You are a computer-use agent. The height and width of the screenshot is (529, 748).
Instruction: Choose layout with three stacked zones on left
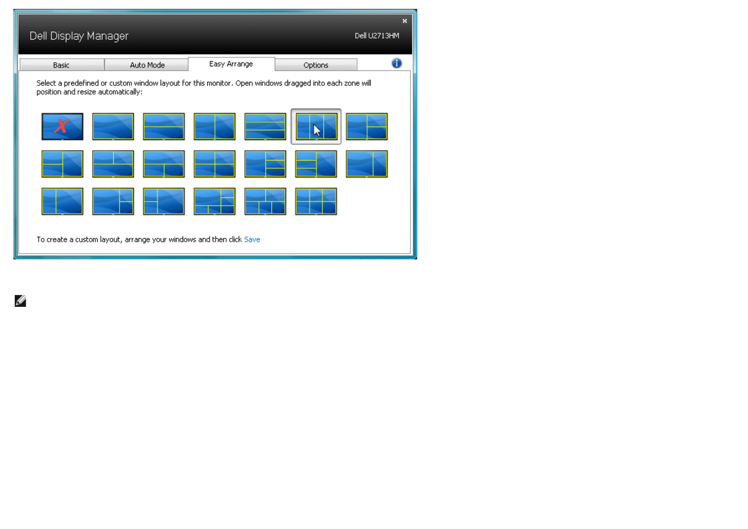pyautogui.click(x=316, y=164)
